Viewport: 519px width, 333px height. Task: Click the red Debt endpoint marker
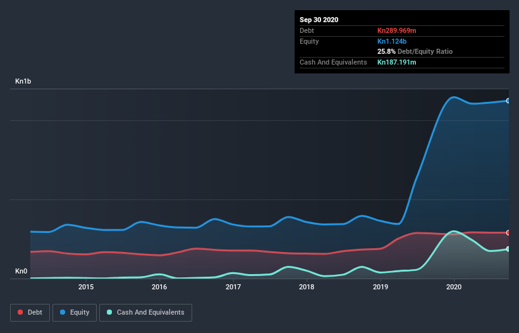[x=508, y=232]
